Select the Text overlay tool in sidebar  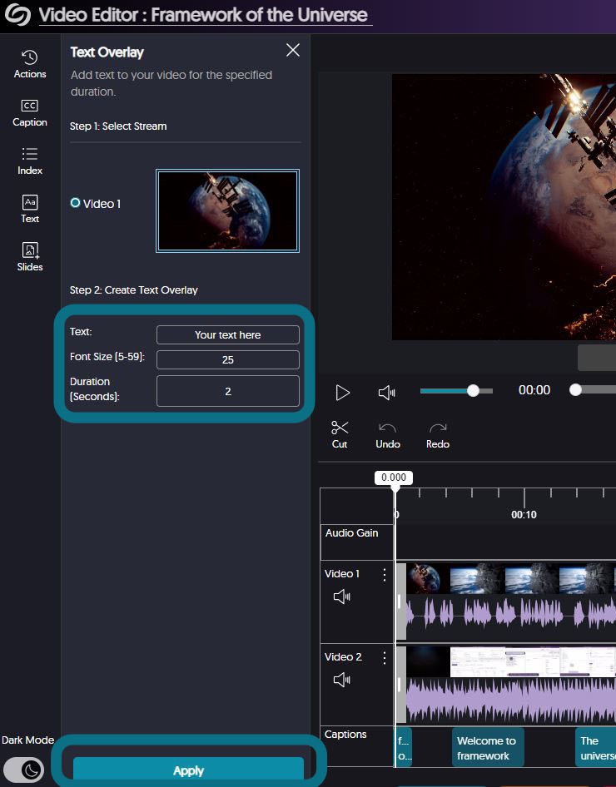click(30, 210)
